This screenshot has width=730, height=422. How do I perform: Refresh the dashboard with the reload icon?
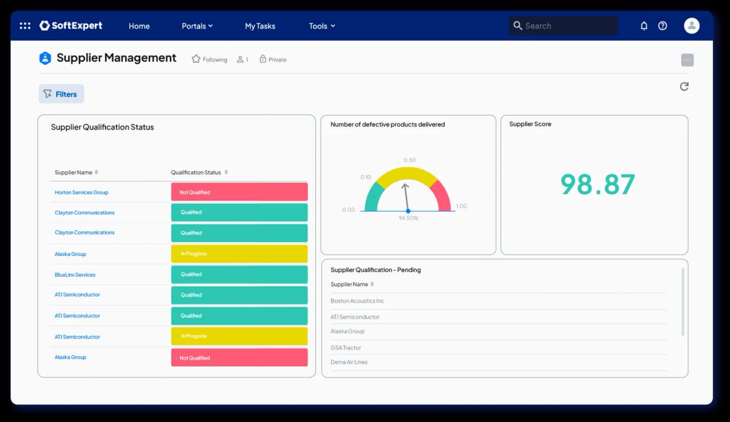(684, 86)
